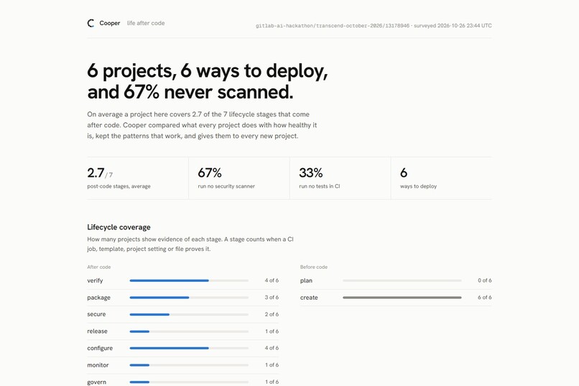Click the '1 of 6' count for monitor

click(272, 365)
